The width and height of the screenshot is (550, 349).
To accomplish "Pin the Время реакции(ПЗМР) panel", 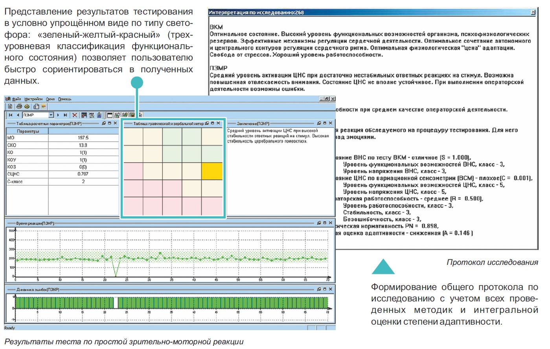I will point(319,223).
